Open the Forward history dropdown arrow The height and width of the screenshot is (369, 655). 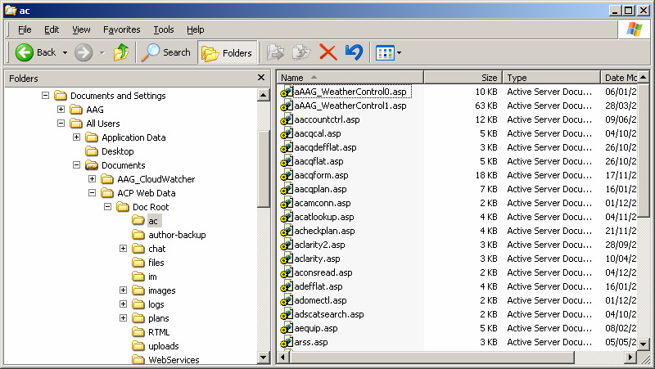click(x=102, y=52)
